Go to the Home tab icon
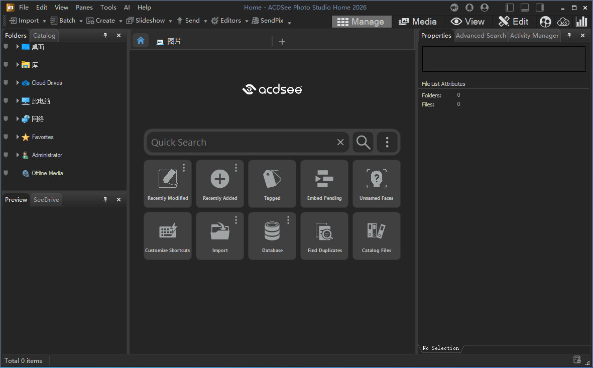 coord(141,41)
